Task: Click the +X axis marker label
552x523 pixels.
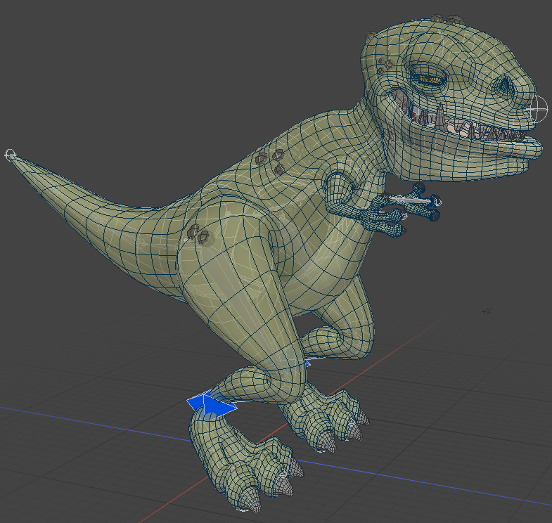Action: coord(486,311)
